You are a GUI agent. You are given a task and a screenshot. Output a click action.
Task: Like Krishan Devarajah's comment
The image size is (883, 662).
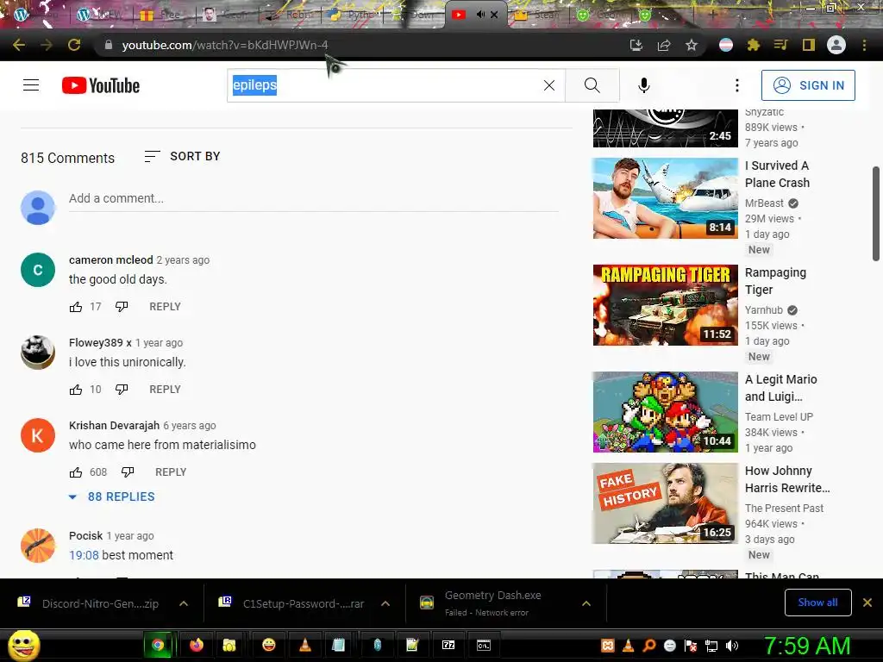[76, 472]
